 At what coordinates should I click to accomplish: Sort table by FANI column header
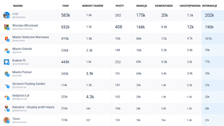[66, 6]
